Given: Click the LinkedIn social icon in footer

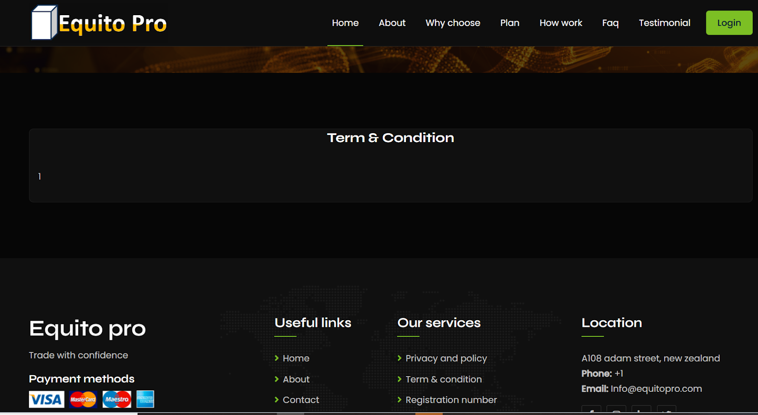Looking at the screenshot, I should point(641,410).
